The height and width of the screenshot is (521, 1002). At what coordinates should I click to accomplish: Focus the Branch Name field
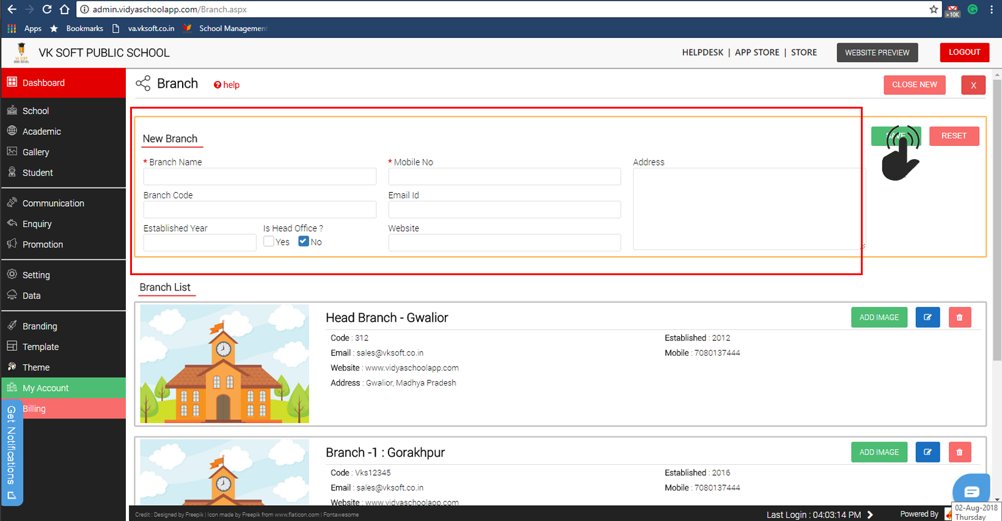point(260,176)
